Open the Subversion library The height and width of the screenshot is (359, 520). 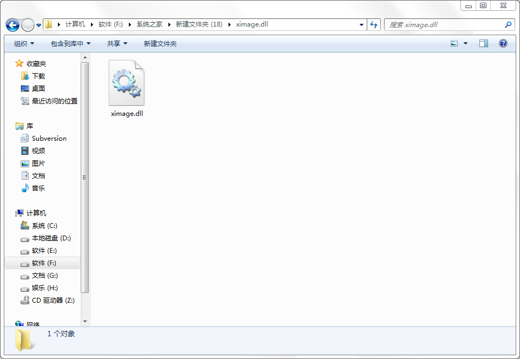49,139
